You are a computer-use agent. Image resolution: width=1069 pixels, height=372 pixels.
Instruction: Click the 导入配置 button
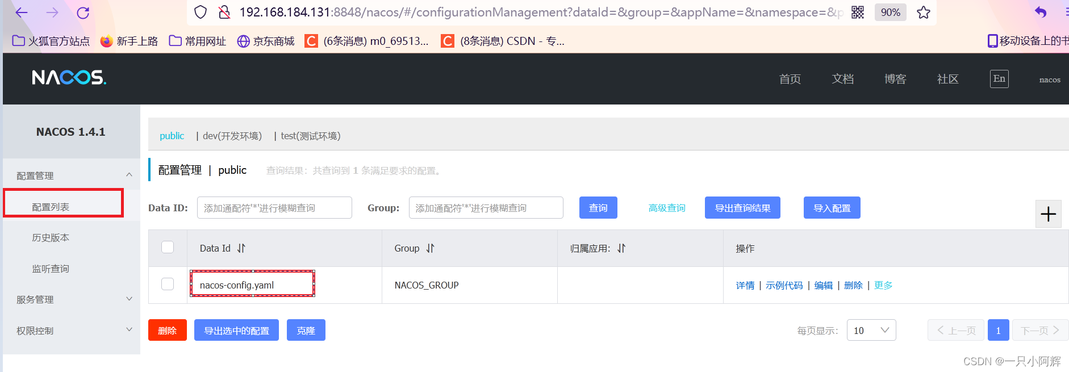pyautogui.click(x=832, y=208)
